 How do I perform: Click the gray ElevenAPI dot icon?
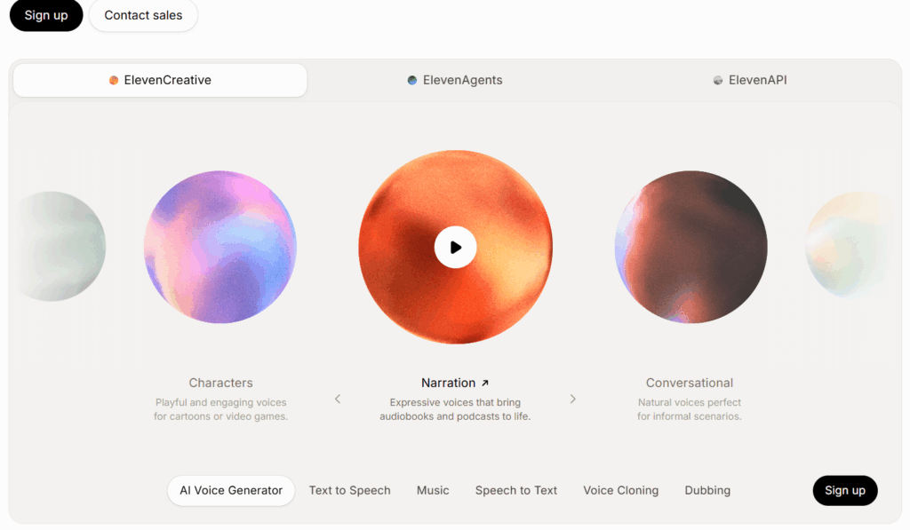click(718, 80)
